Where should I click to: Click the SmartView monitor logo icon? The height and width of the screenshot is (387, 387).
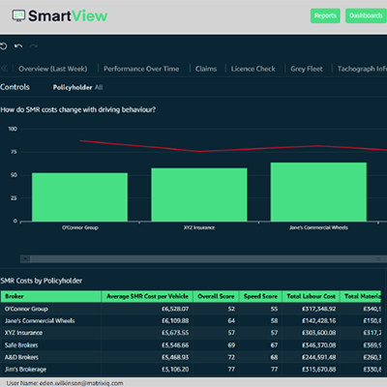point(18,15)
